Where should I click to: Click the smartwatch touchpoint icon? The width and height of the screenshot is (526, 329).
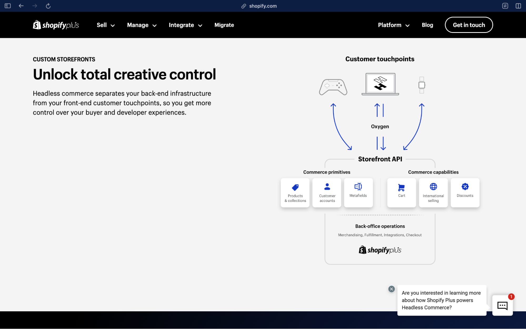[422, 85]
